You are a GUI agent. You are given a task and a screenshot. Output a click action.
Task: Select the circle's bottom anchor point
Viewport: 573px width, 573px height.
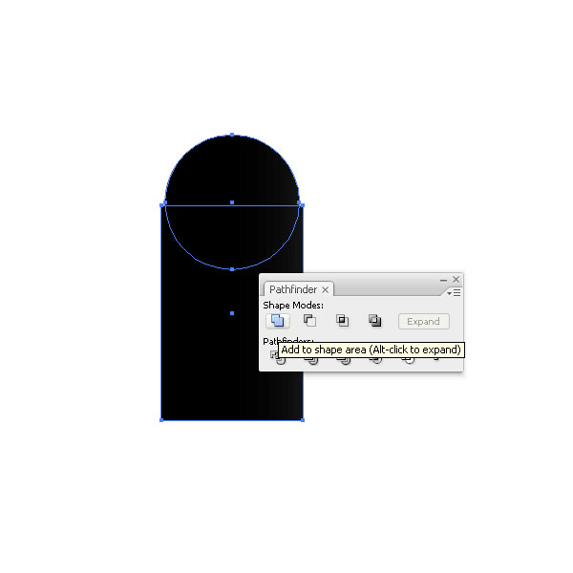(x=232, y=269)
